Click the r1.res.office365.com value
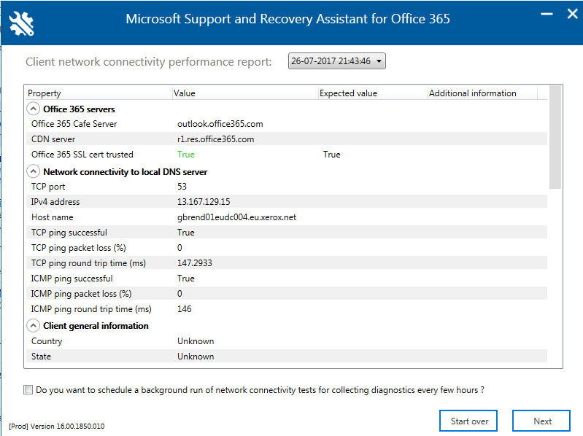 [x=216, y=139]
